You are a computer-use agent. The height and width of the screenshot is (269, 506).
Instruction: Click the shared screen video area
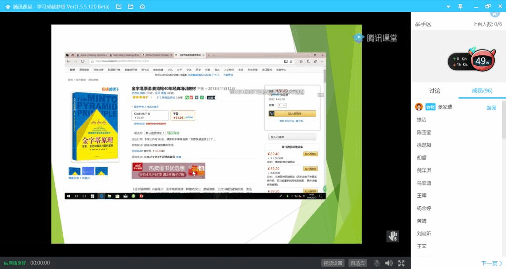[x=206, y=134]
